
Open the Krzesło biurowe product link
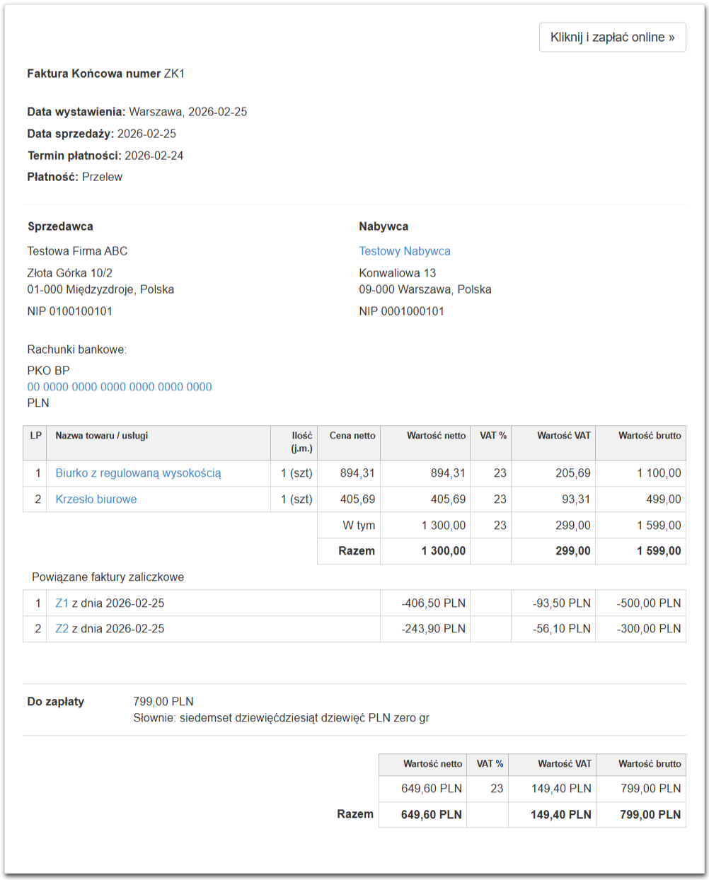pyautogui.click(x=96, y=499)
